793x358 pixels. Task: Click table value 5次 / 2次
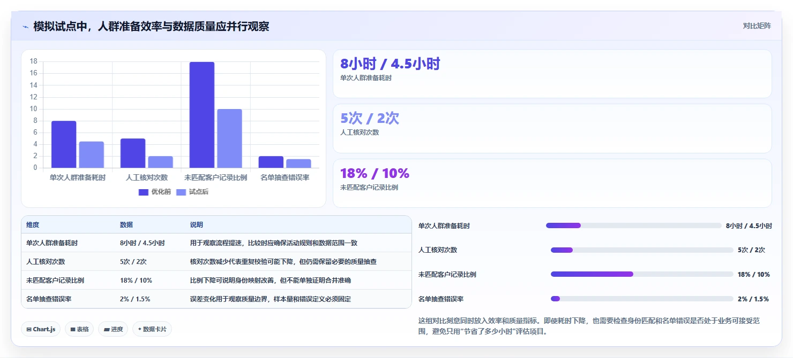(133, 262)
